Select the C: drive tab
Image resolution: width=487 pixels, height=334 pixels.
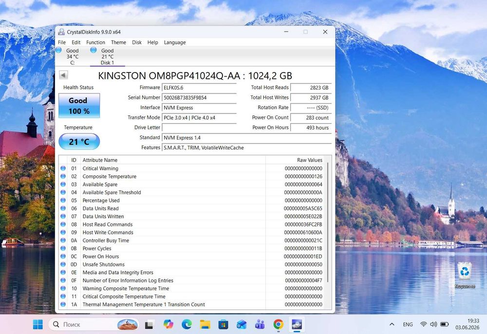(73, 56)
